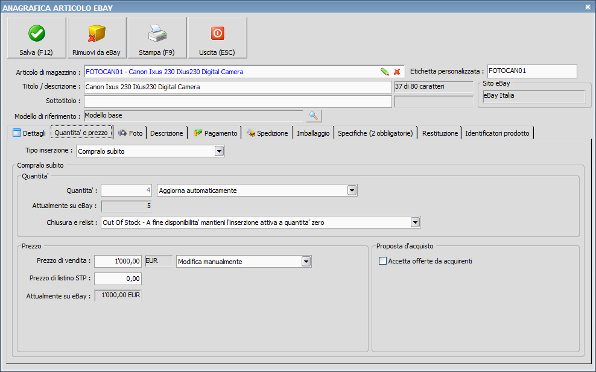Switch to the Imballaggio tab
This screenshot has height=372, width=596.
[313, 133]
